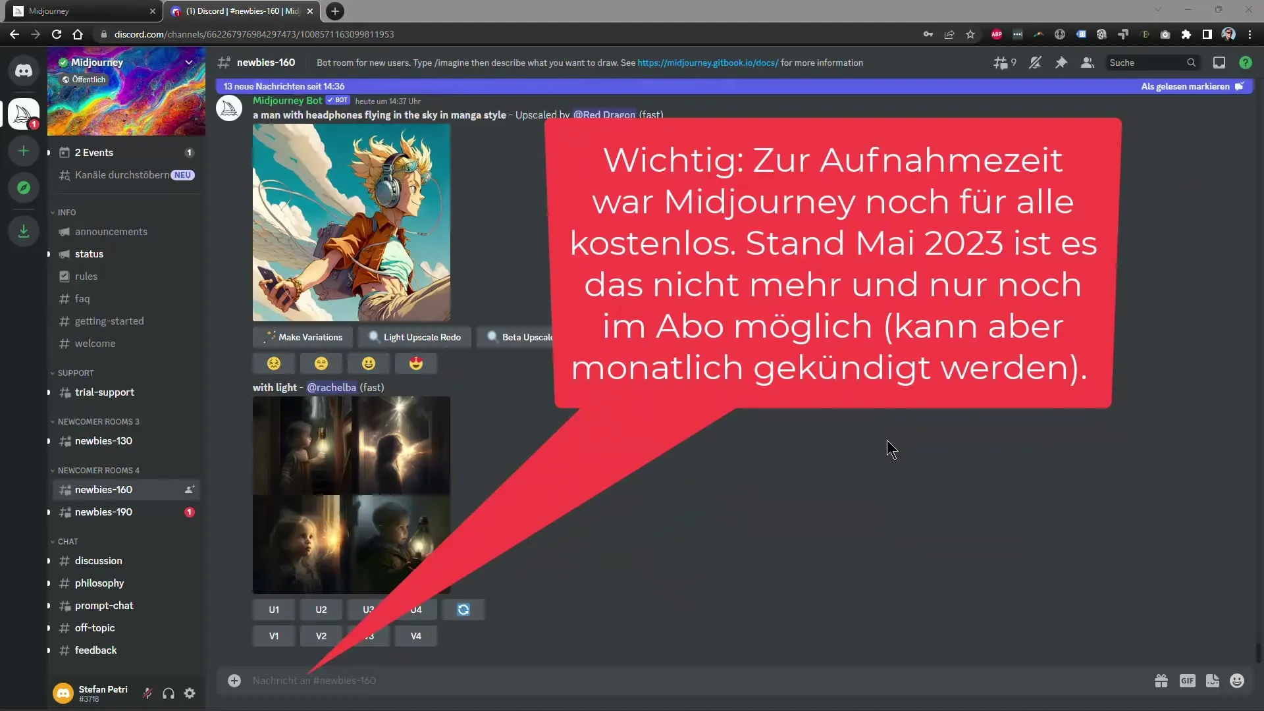React with confounded face emoji button
Viewport: 1264px width, 711px height.
[274, 363]
